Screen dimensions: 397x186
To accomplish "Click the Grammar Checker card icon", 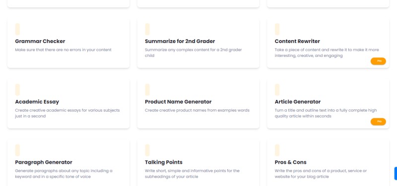I will click(x=17, y=29).
